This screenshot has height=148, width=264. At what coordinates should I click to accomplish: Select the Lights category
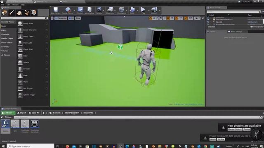[4, 30]
